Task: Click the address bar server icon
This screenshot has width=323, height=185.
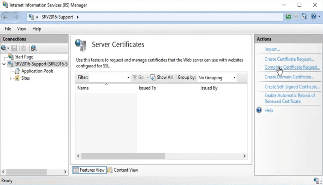Action: (31, 17)
